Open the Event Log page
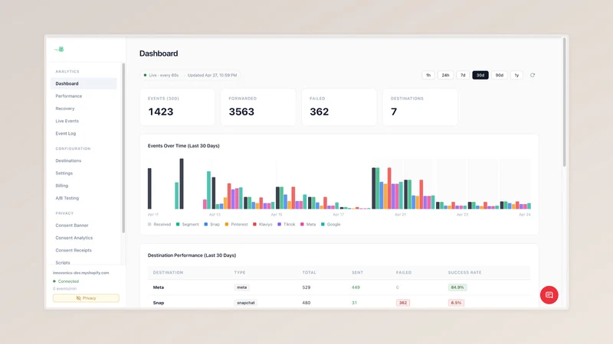Viewport: 613px width, 344px height. pyautogui.click(x=66, y=133)
